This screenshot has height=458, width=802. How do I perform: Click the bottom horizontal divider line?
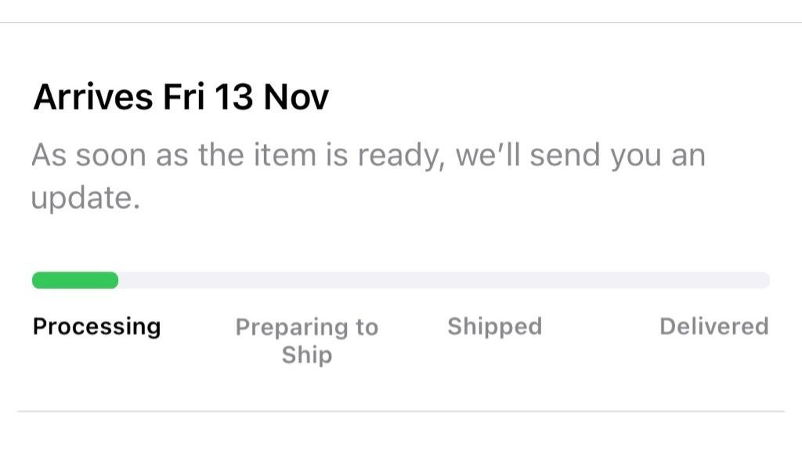401,411
